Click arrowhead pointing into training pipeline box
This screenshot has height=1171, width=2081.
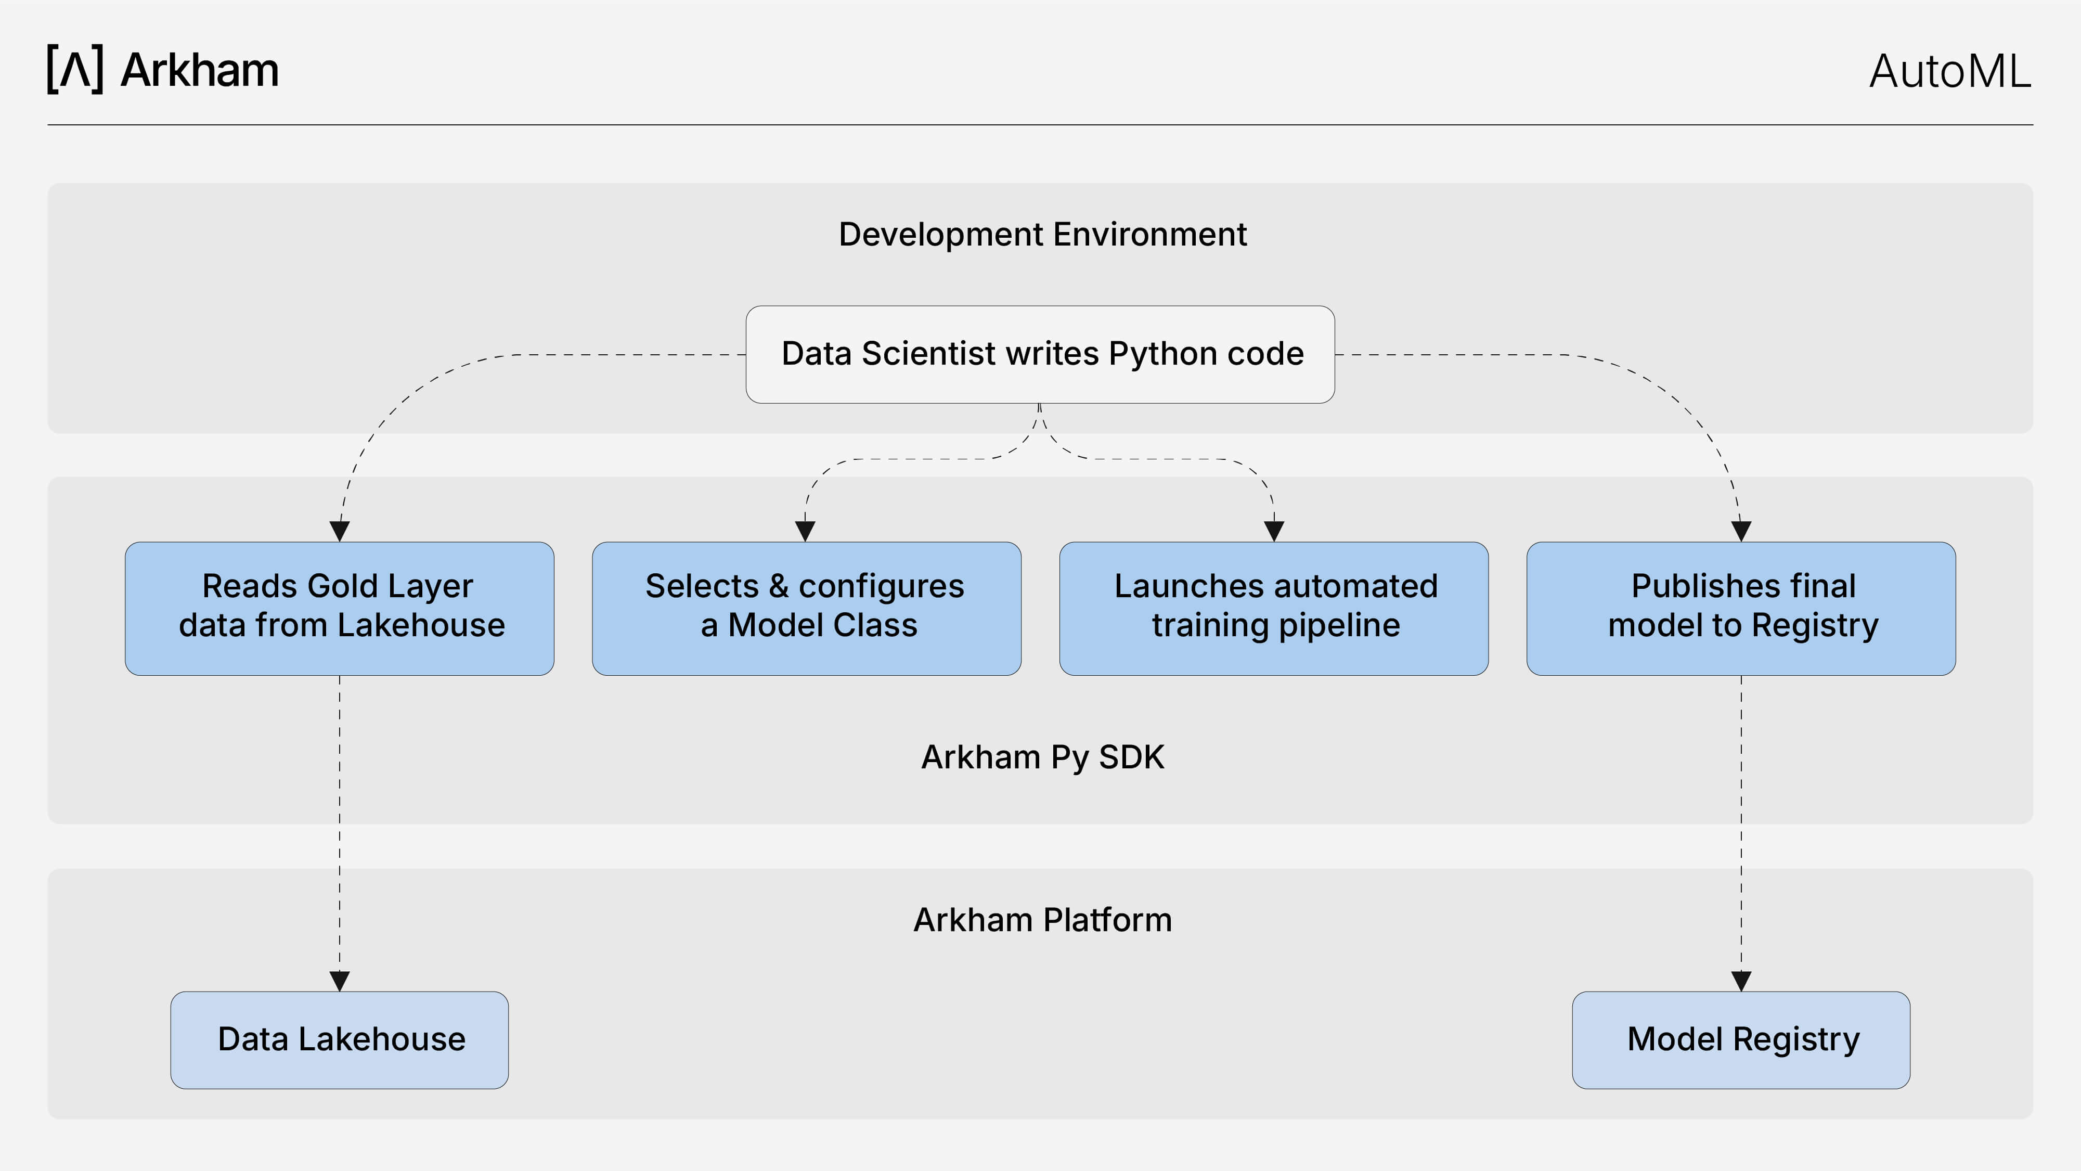coord(1274,531)
